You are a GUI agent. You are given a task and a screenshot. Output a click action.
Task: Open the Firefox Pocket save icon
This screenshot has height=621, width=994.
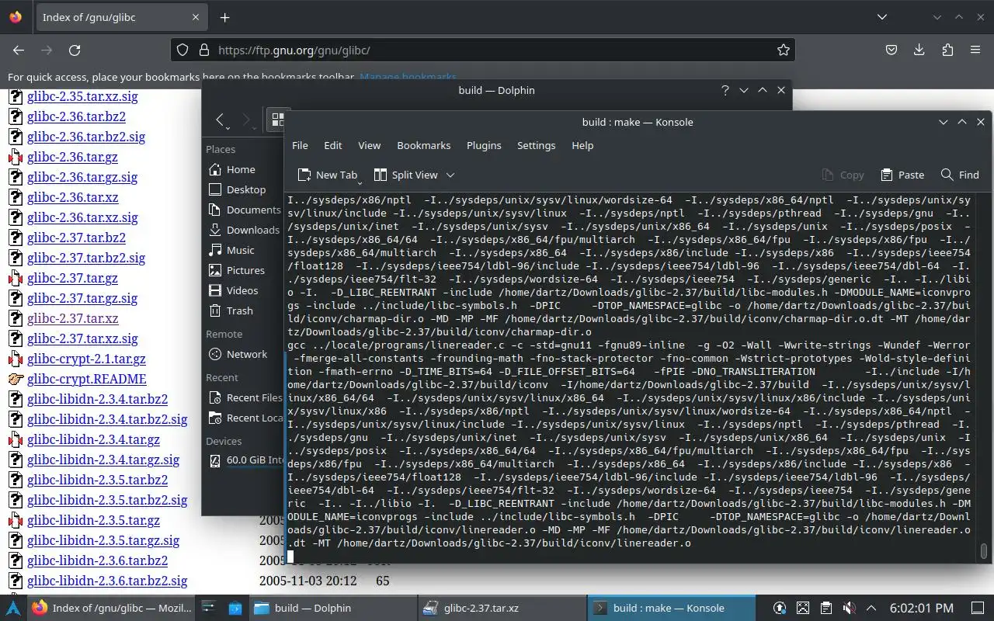[891, 50]
